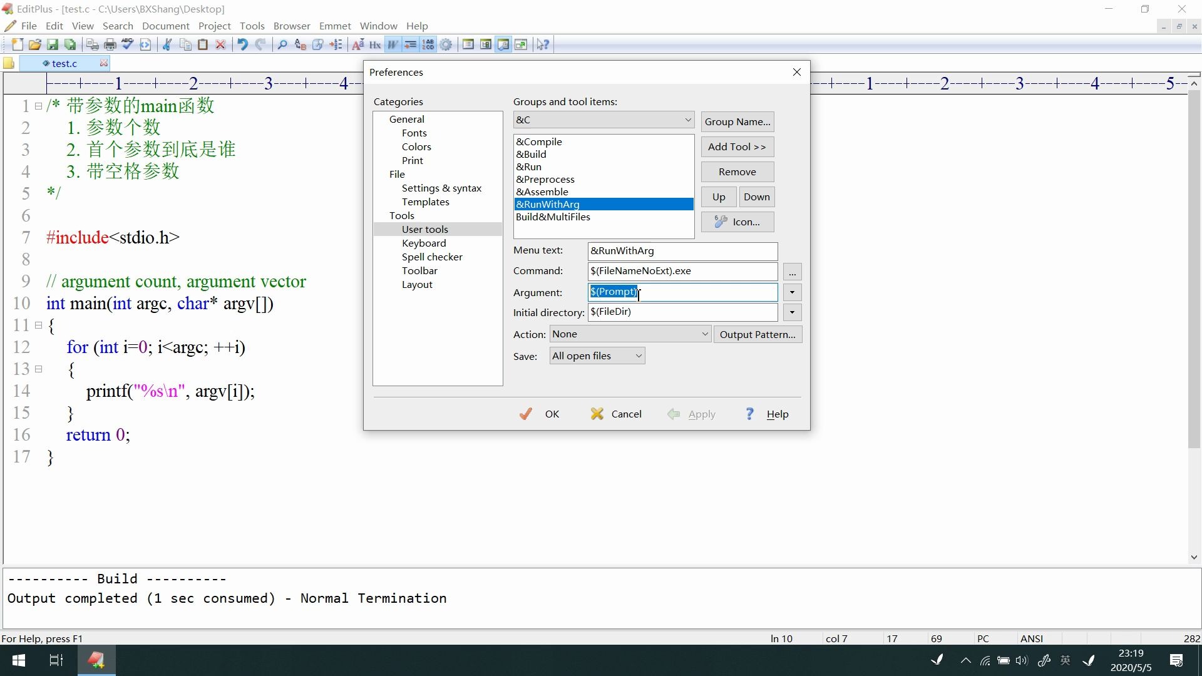Open Preferences with the gear icon
Screen dimensions: 1202x676
(446, 44)
